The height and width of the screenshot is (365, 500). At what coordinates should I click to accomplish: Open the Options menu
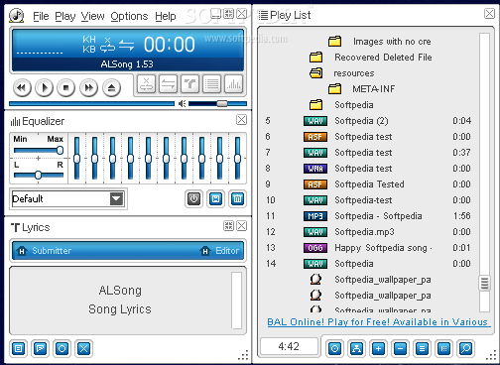(x=129, y=16)
